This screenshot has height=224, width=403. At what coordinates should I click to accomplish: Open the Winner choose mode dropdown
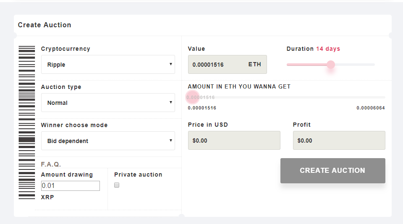click(108, 141)
